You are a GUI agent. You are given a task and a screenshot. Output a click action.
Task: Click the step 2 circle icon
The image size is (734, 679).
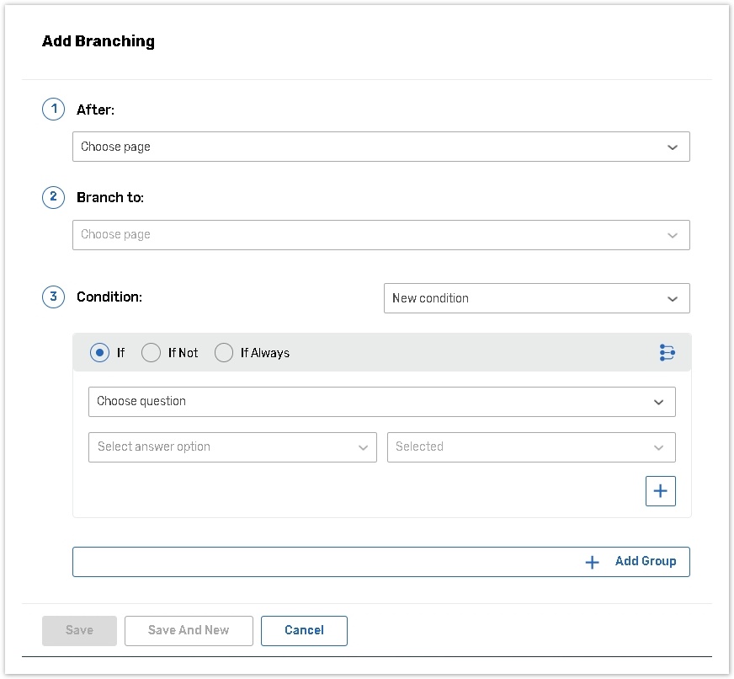tap(53, 197)
